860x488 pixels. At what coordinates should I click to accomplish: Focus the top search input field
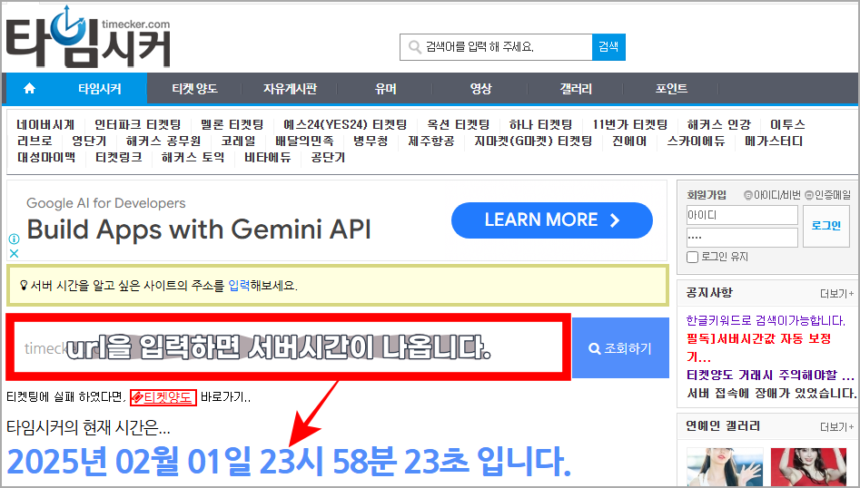point(497,47)
